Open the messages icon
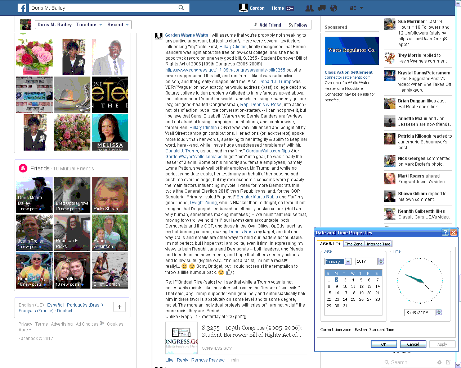This screenshot has width=461, height=368. [321, 8]
